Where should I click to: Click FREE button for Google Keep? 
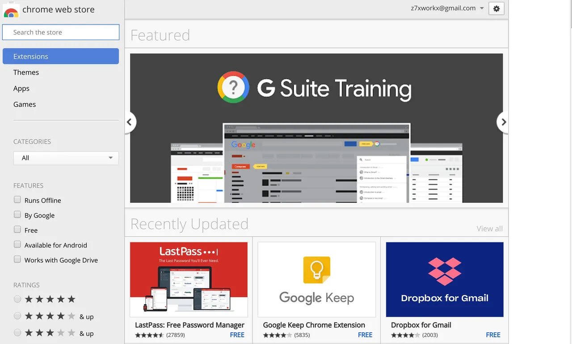pyautogui.click(x=365, y=335)
